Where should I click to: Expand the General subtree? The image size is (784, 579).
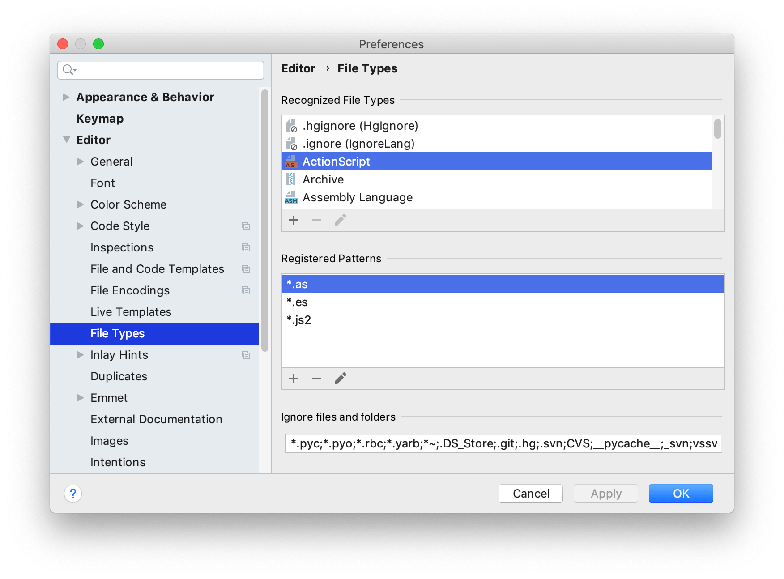[x=80, y=162]
